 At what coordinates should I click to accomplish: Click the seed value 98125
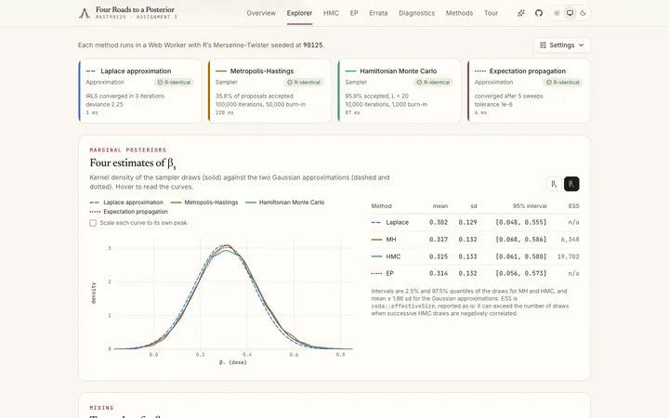312,46
